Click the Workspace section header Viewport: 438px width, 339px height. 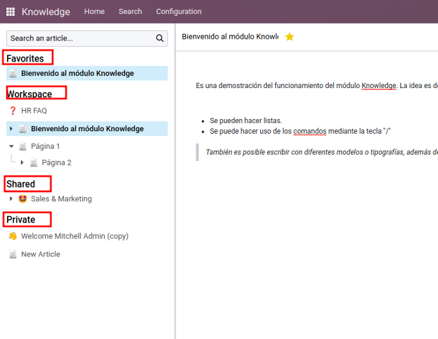[30, 94]
